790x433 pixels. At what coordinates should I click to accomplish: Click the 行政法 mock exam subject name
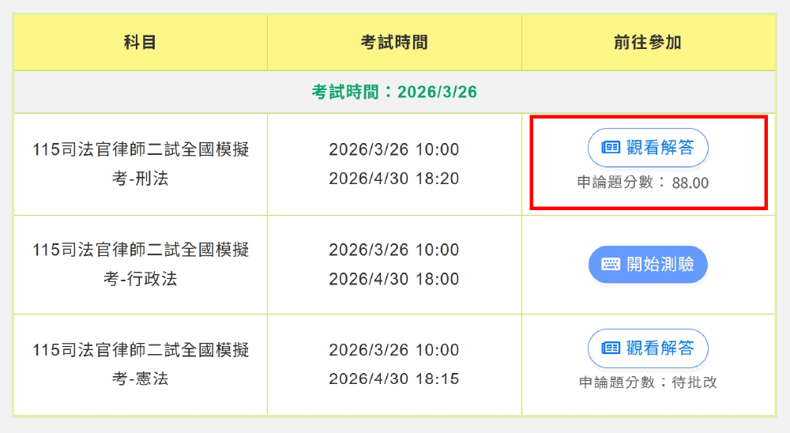pos(141,265)
